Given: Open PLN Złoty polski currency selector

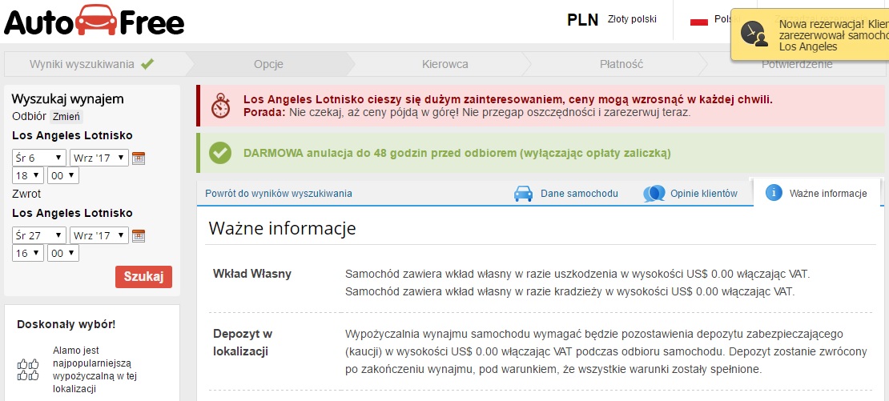Looking at the screenshot, I should tap(611, 20).
